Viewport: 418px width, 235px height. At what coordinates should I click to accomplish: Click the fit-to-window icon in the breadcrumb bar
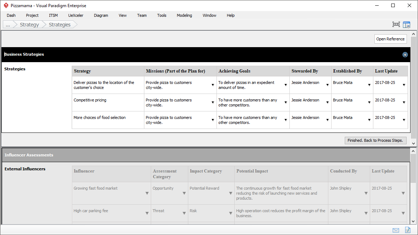(396, 25)
